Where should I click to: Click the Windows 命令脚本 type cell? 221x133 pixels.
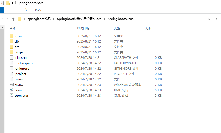[128, 85]
